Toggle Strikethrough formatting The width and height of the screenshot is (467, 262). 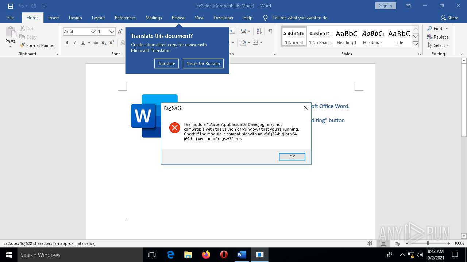[x=96, y=43]
